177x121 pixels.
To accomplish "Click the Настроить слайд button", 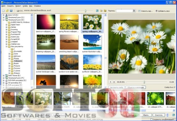I will point(117,87).
